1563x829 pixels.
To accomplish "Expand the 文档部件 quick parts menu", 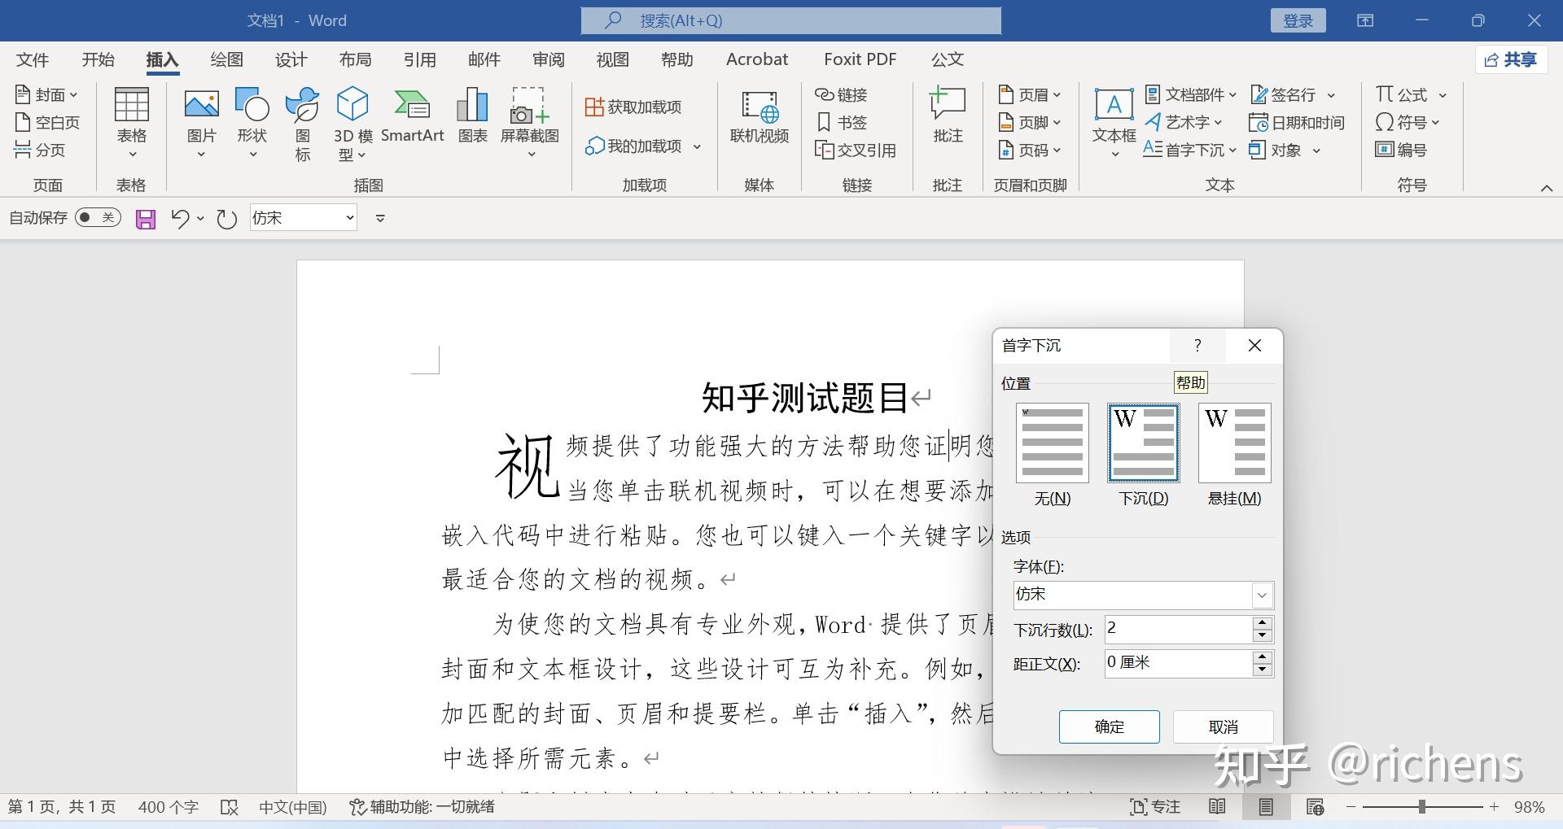I will coord(1191,95).
